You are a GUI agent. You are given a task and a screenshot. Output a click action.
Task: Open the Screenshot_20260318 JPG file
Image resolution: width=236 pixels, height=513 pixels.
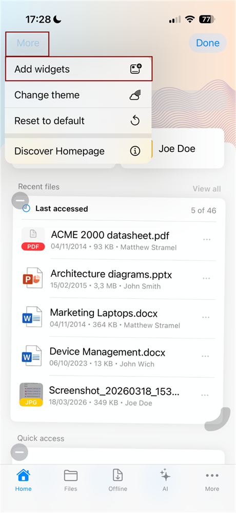(x=116, y=395)
